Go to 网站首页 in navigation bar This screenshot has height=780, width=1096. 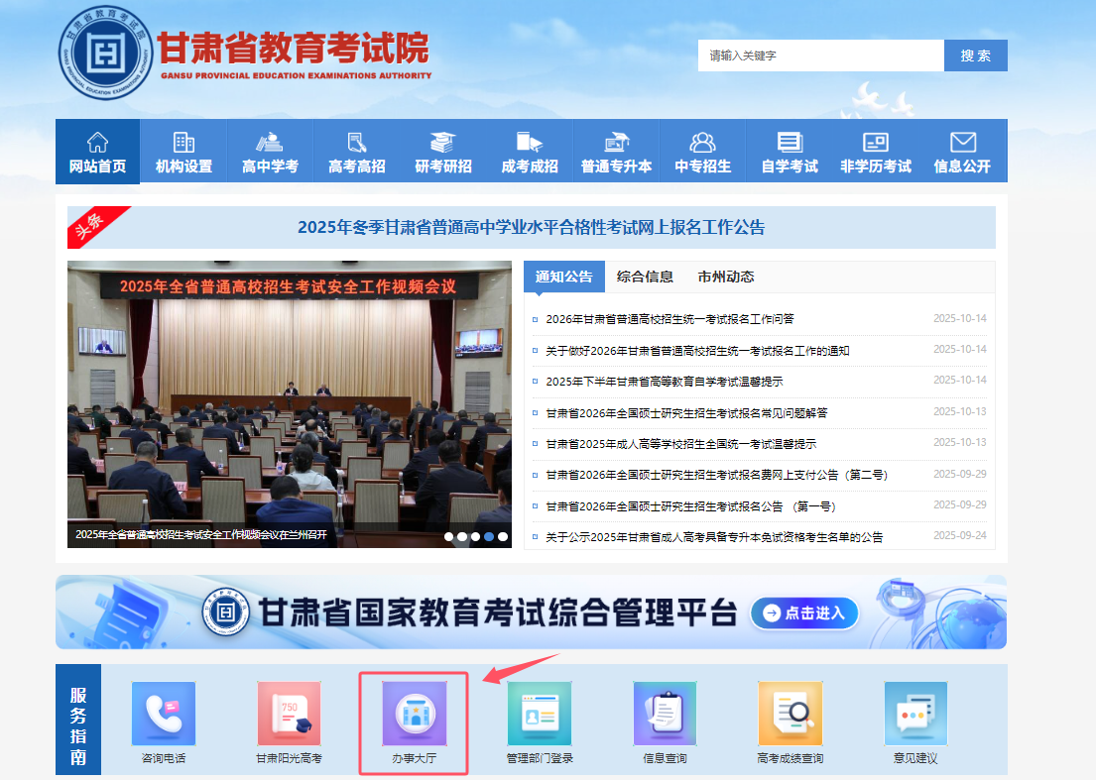coord(97,152)
